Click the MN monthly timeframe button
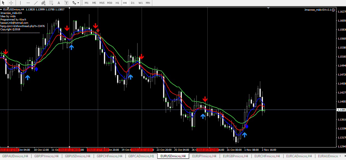This screenshot has height=160, width=346. click(148, 3)
